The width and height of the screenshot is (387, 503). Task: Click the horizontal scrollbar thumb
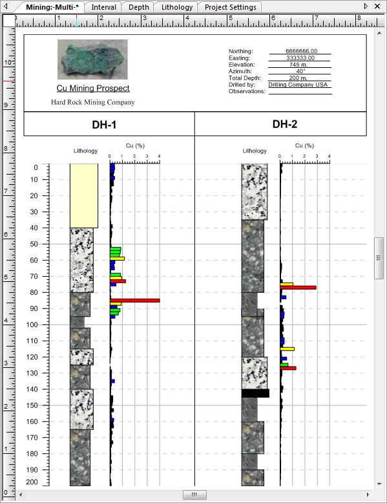point(194,495)
